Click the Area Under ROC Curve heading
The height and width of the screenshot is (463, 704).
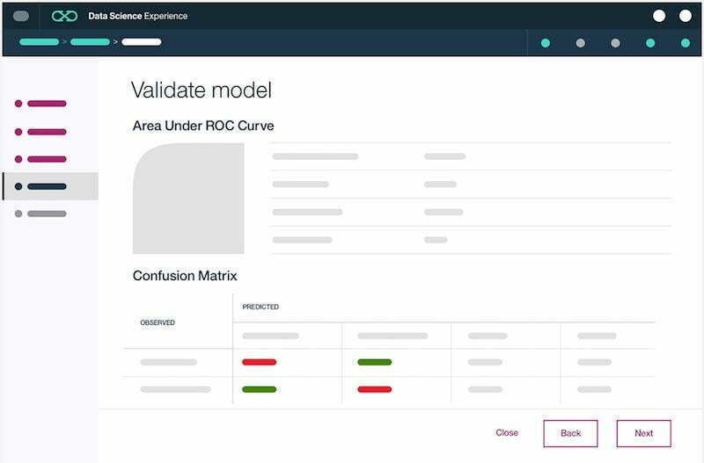pyautogui.click(x=203, y=126)
